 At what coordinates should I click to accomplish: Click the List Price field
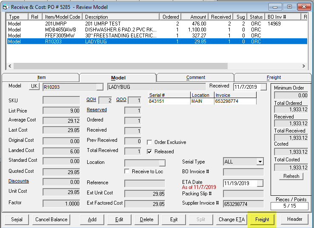61,110
